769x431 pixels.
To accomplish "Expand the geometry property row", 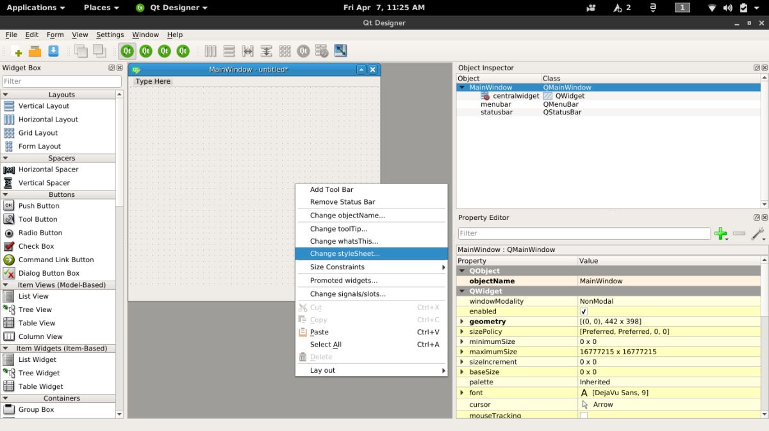I will (x=462, y=322).
